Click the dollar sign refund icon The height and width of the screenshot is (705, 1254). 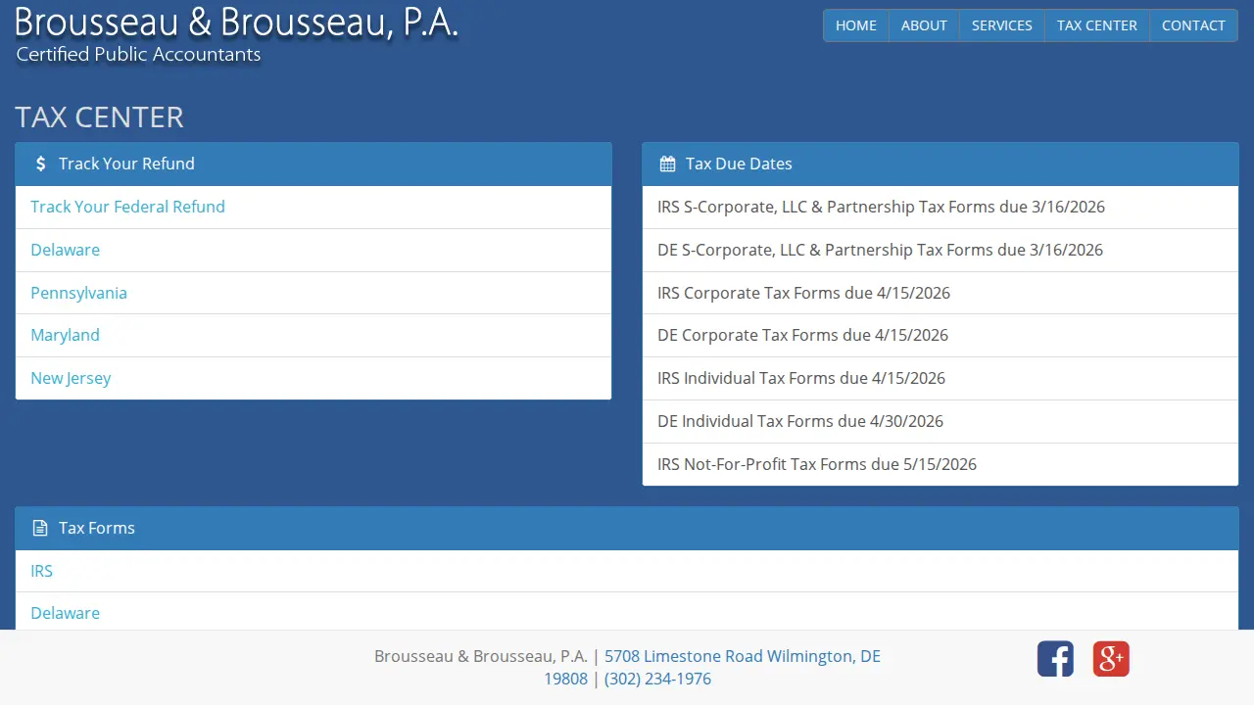click(x=40, y=164)
